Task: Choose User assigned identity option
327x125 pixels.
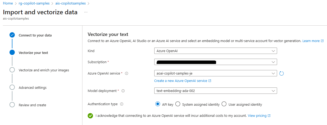Action: click(x=224, y=104)
